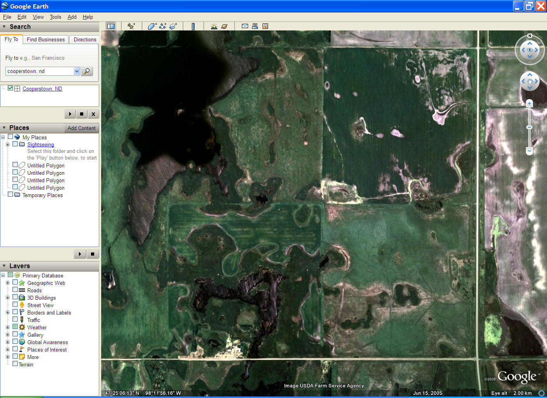Email the current view

pos(245,26)
